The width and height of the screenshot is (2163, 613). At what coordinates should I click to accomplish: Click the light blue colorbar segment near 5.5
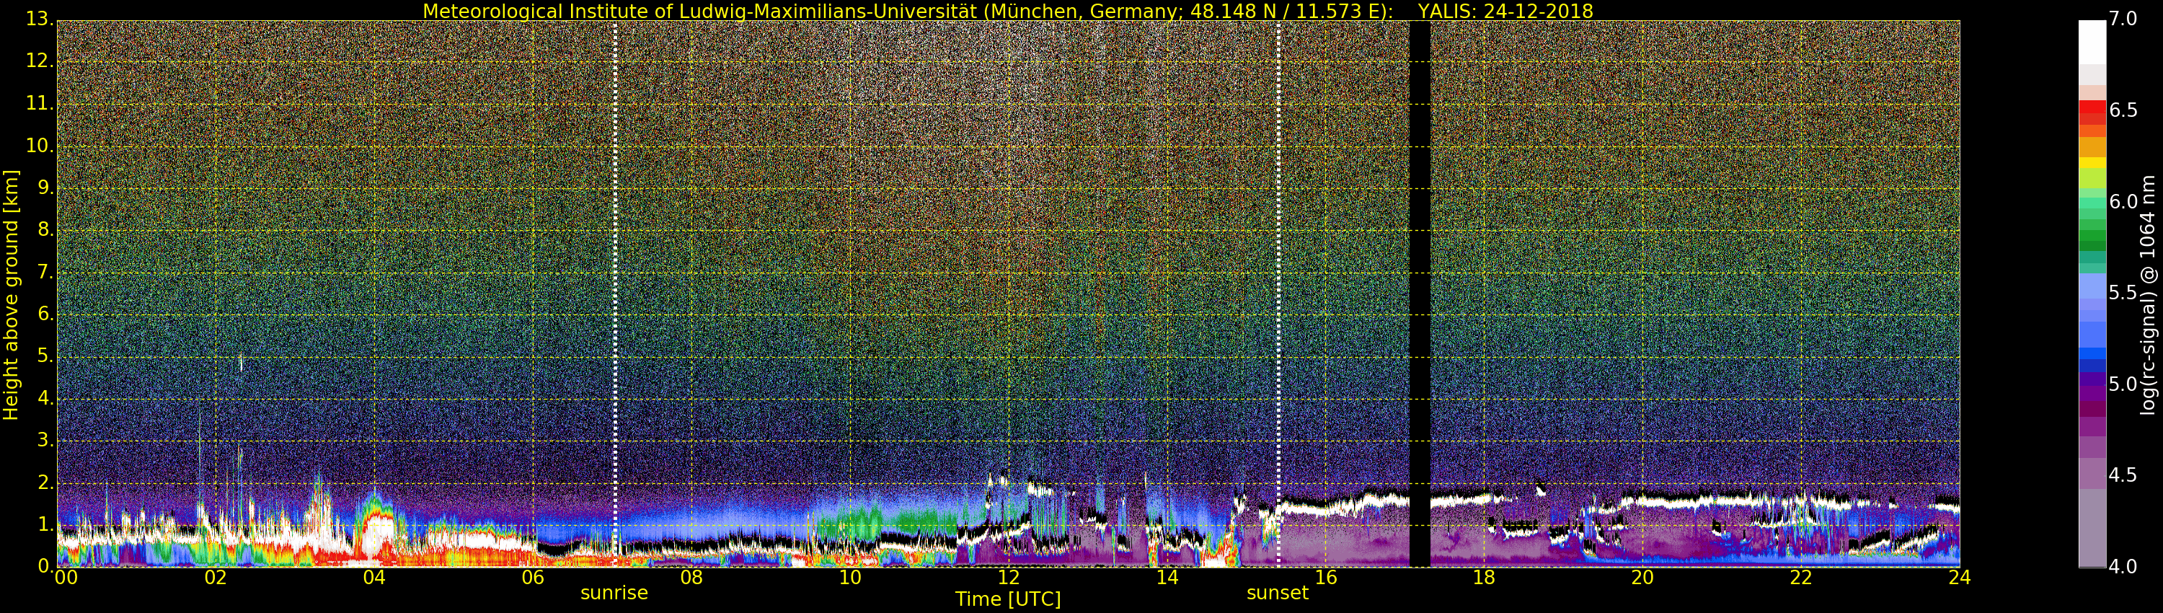click(2092, 286)
